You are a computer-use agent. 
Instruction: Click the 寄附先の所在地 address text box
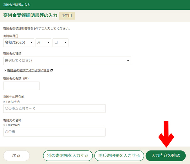click(x=54, y=108)
